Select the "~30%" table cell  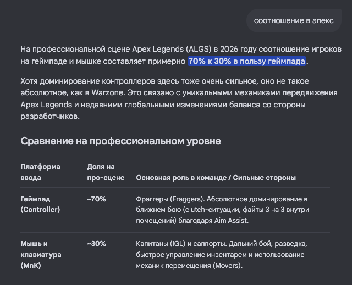tap(97, 244)
